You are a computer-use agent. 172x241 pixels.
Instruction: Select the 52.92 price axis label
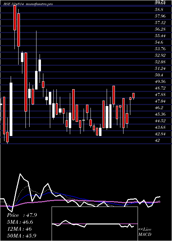tap(160, 55)
